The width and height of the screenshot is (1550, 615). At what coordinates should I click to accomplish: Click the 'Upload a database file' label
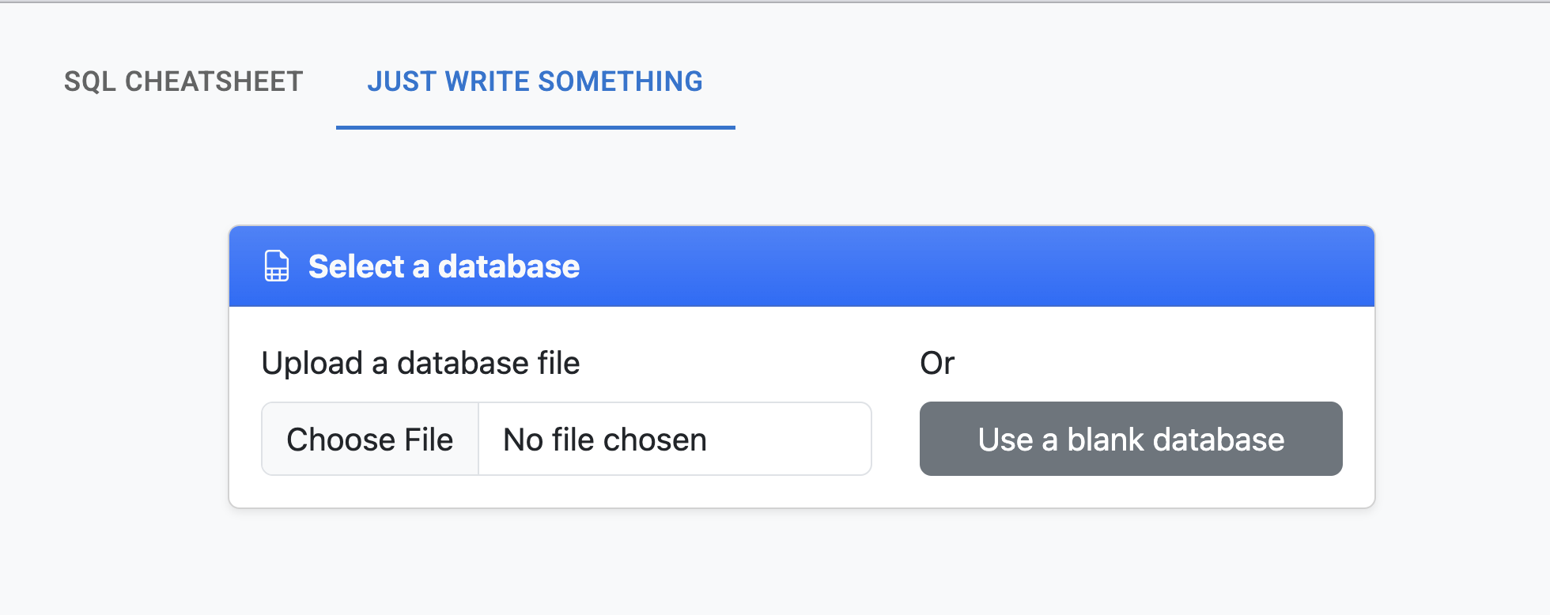(x=421, y=363)
